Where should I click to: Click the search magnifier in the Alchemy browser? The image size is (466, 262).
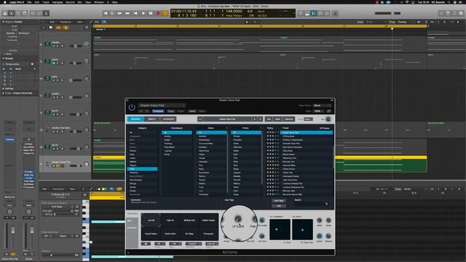click(x=326, y=204)
